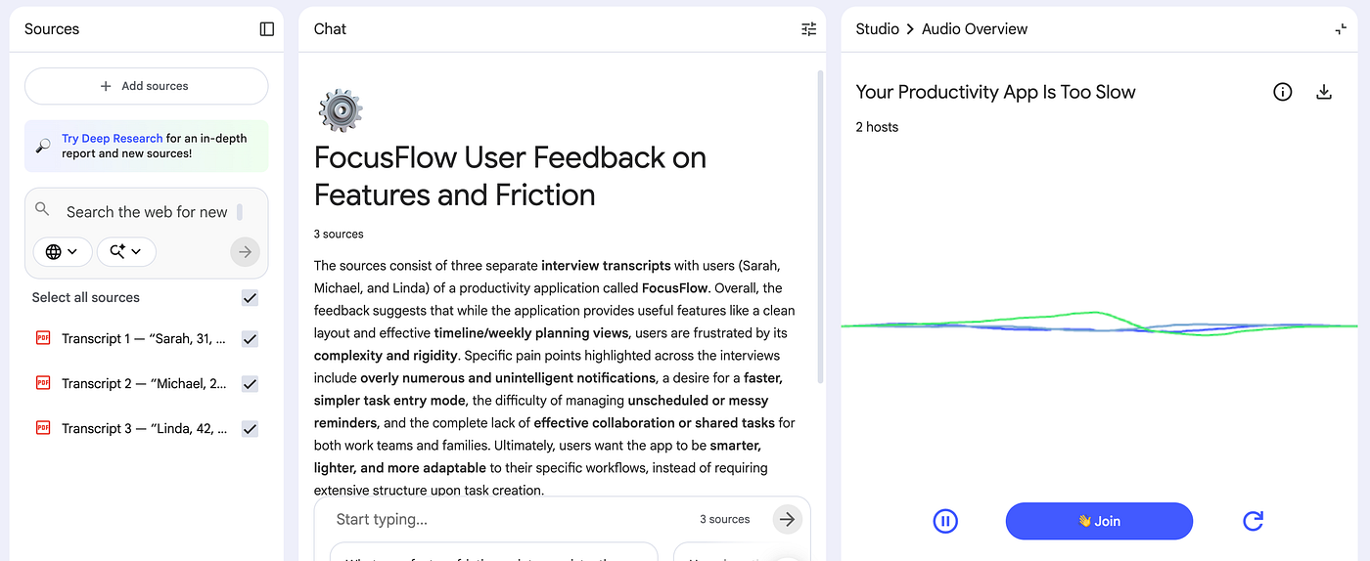Show Audio Overview info icon

click(x=1282, y=92)
